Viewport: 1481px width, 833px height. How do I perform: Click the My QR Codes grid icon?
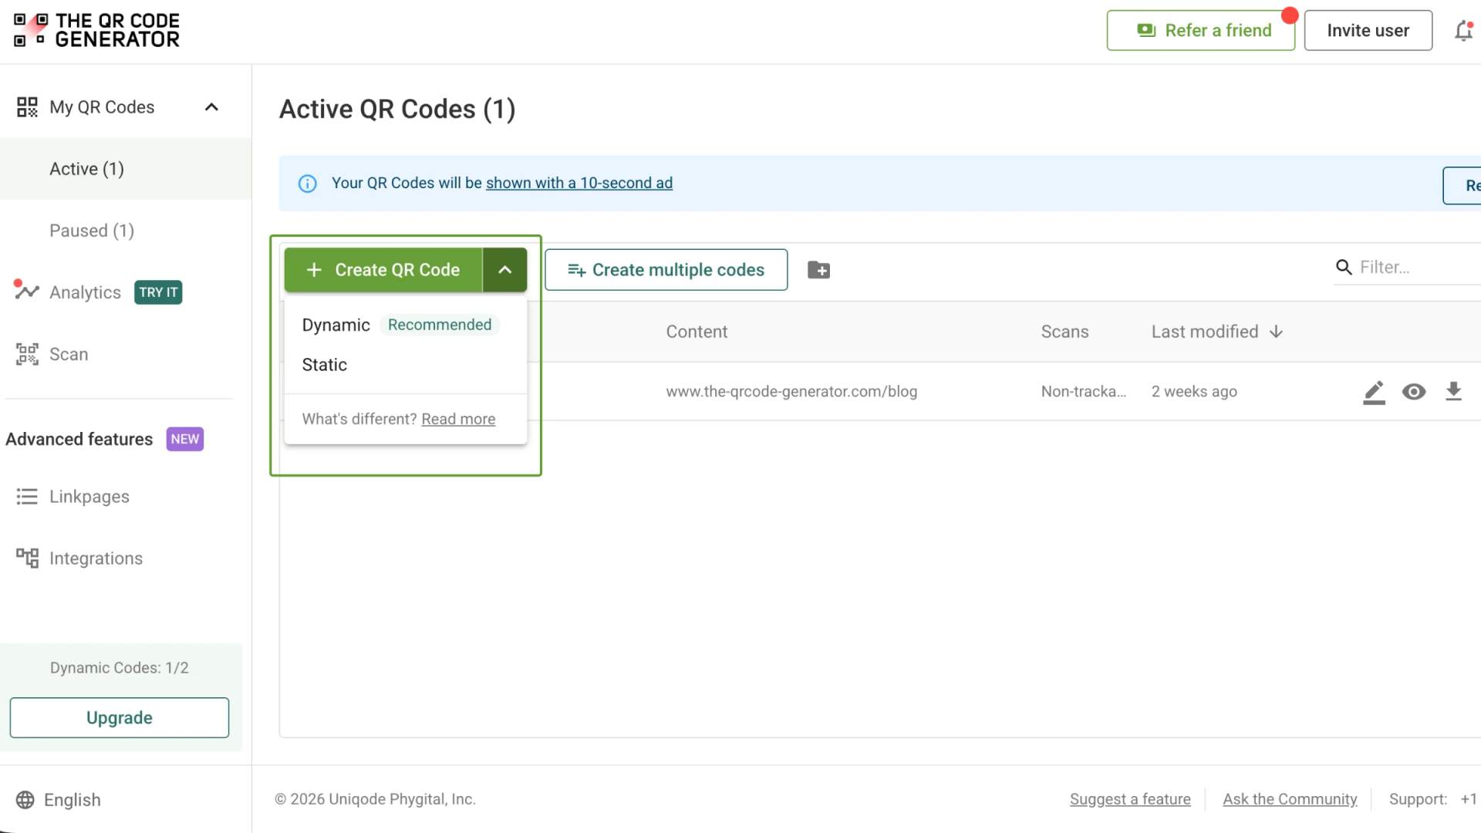coord(27,107)
